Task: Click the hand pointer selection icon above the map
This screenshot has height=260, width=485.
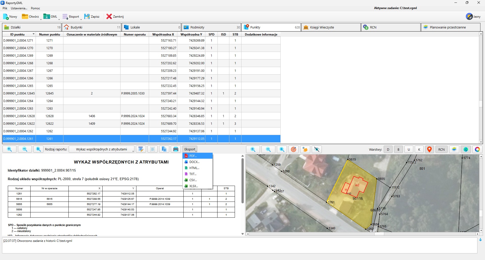Action: tap(305, 149)
